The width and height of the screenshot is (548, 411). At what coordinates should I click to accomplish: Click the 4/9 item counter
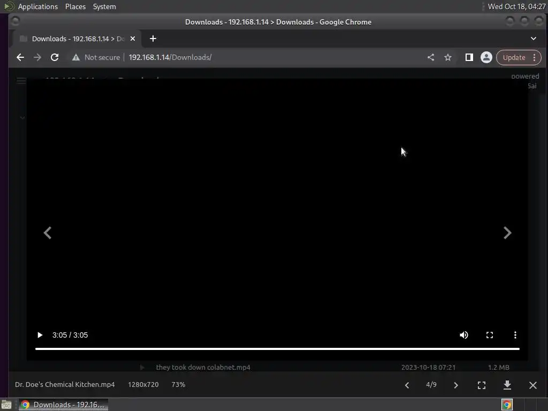tap(431, 385)
